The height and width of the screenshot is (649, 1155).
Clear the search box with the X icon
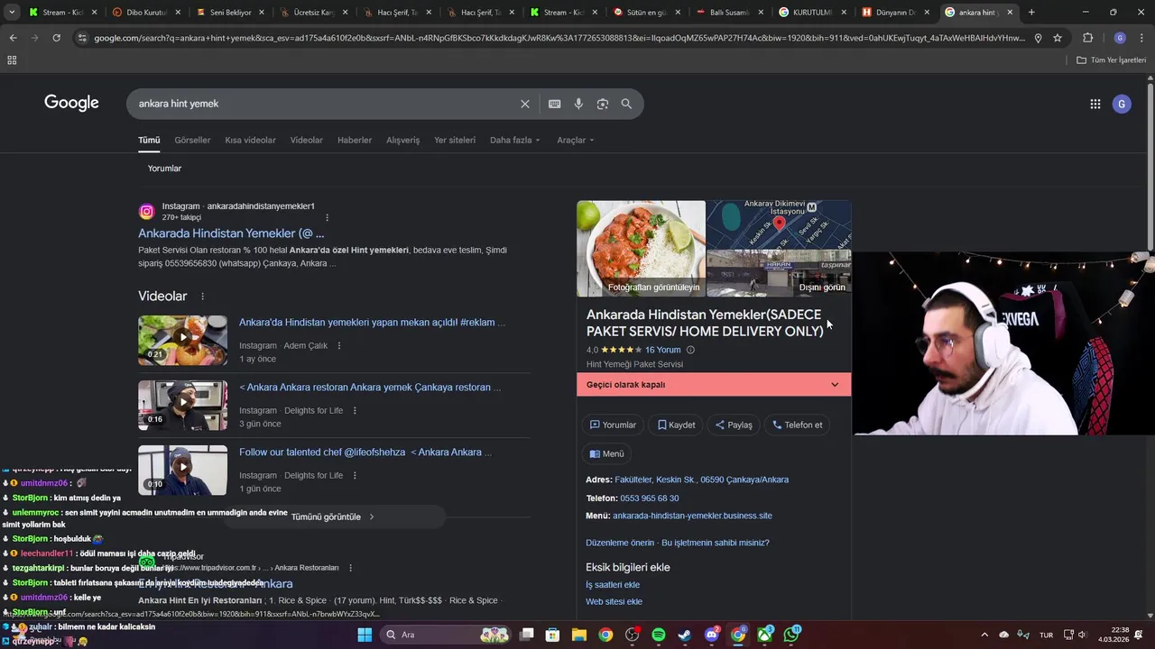(x=525, y=104)
